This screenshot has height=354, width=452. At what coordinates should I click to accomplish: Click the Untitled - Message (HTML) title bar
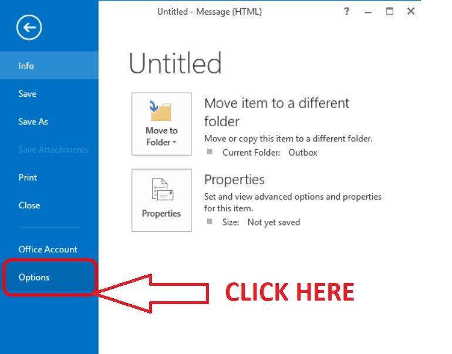click(210, 12)
